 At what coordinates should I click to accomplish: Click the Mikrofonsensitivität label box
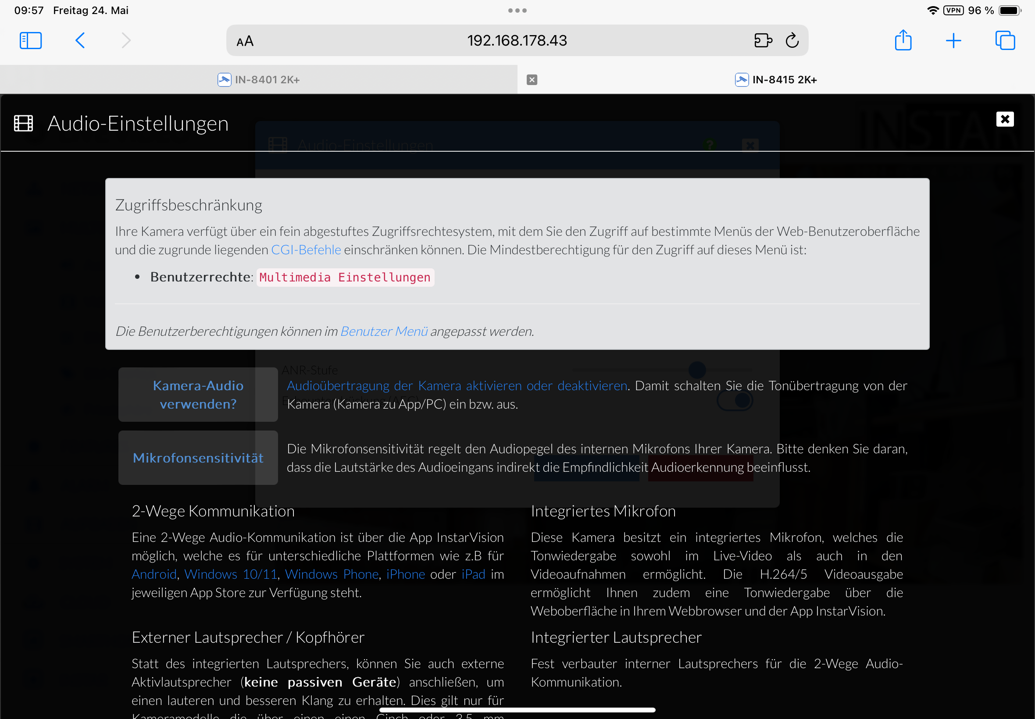click(x=198, y=458)
